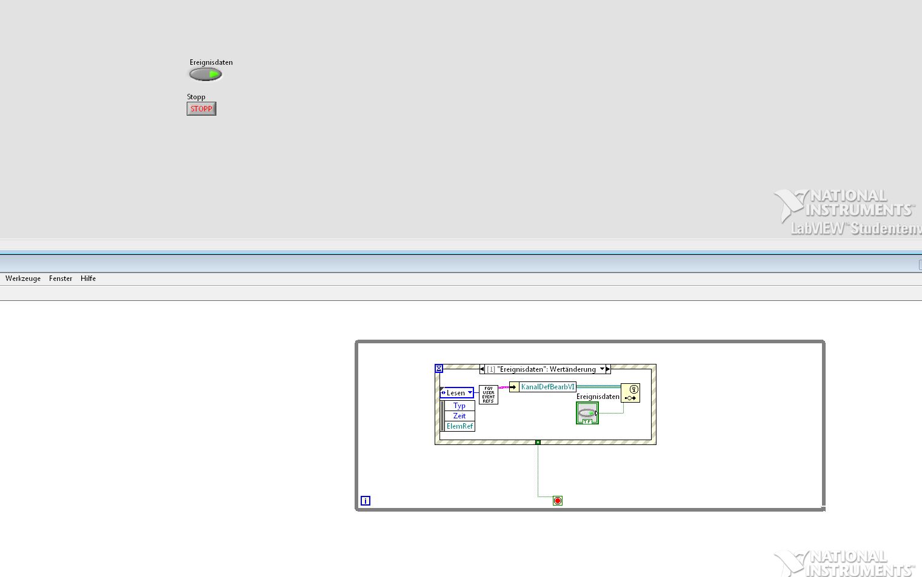The width and height of the screenshot is (922, 577).
Task: Toggle the Ereignisdaten boolean switch on front panel
Action: pos(205,74)
